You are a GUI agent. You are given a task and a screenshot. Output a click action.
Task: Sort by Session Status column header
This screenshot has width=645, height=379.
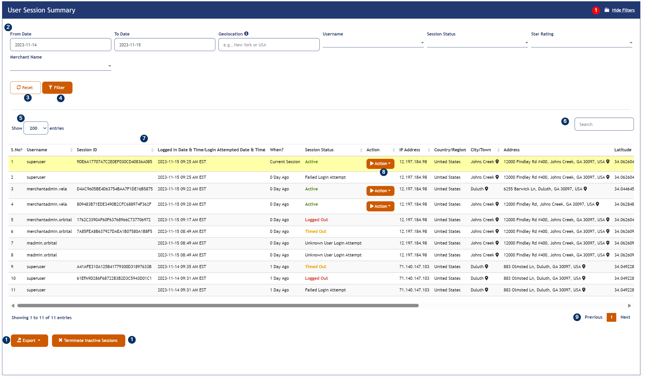[333, 150]
